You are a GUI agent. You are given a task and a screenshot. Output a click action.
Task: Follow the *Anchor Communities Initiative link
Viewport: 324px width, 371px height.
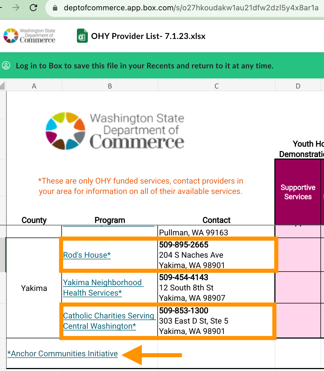(x=63, y=354)
